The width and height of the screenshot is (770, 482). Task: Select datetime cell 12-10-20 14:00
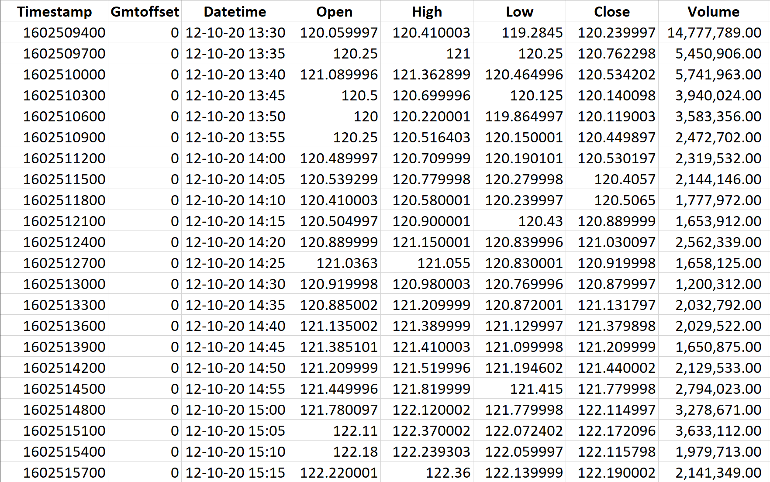coord(235,158)
